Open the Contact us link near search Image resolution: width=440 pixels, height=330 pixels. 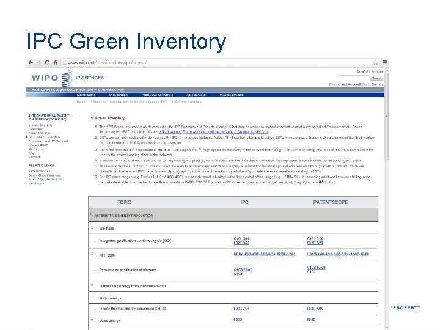tap(337, 84)
